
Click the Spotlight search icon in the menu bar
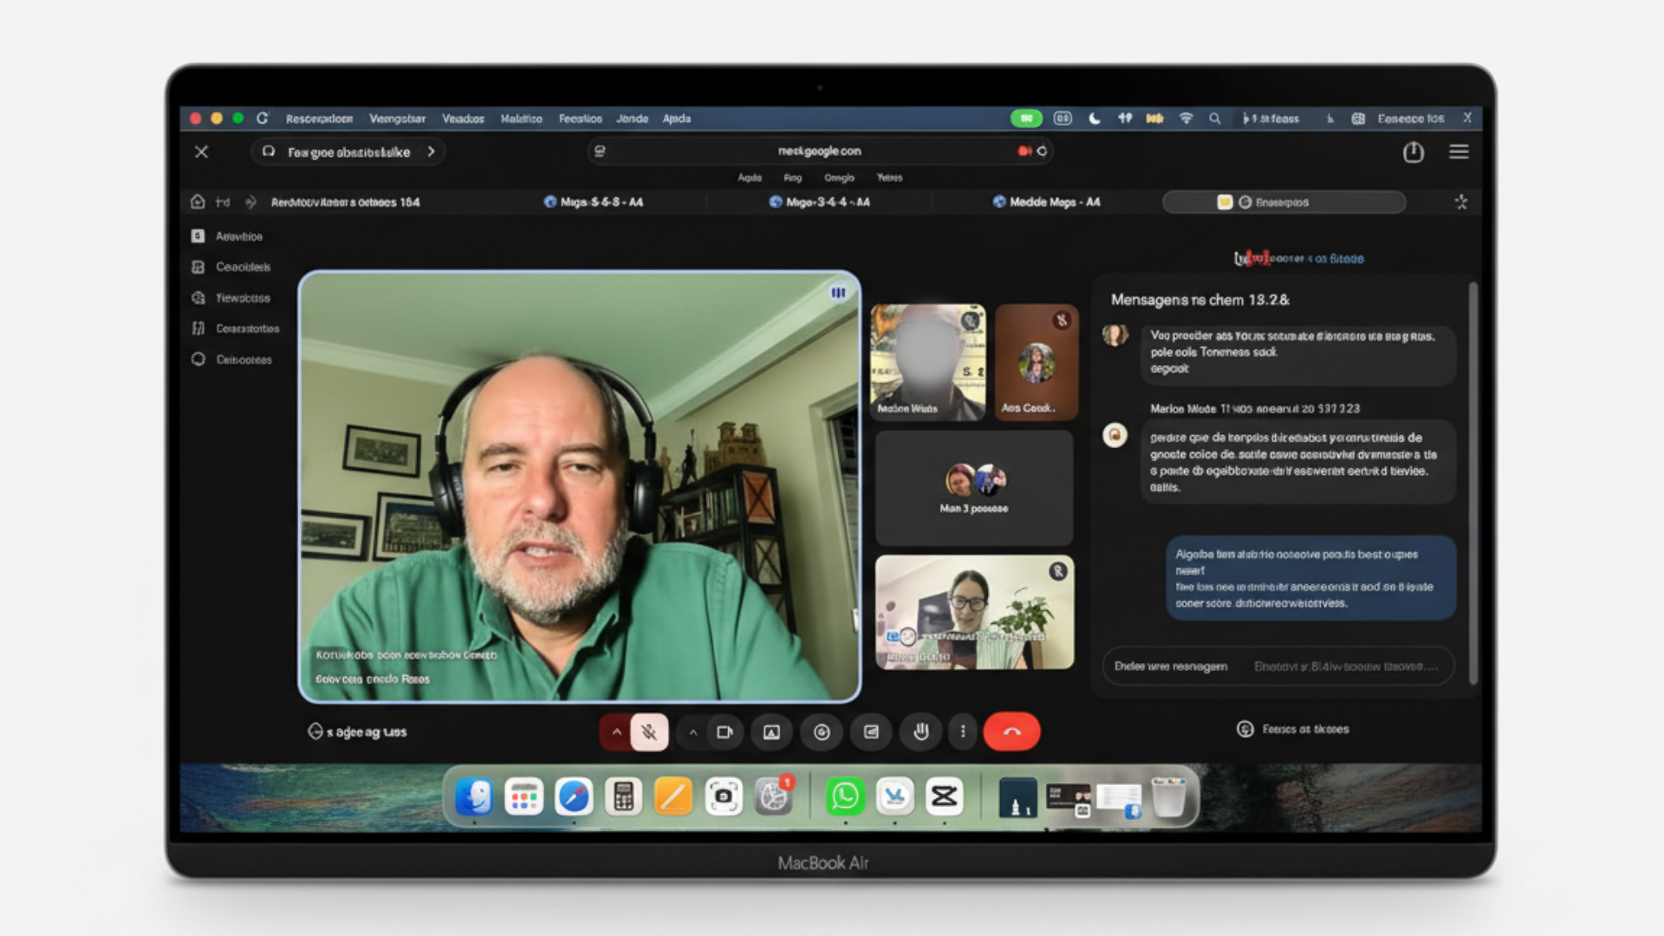(1215, 119)
